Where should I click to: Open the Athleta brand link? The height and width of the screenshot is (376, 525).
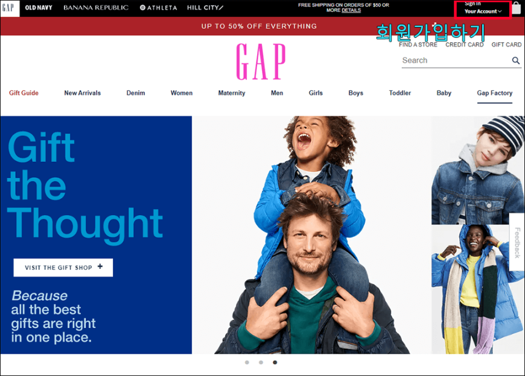tap(158, 8)
